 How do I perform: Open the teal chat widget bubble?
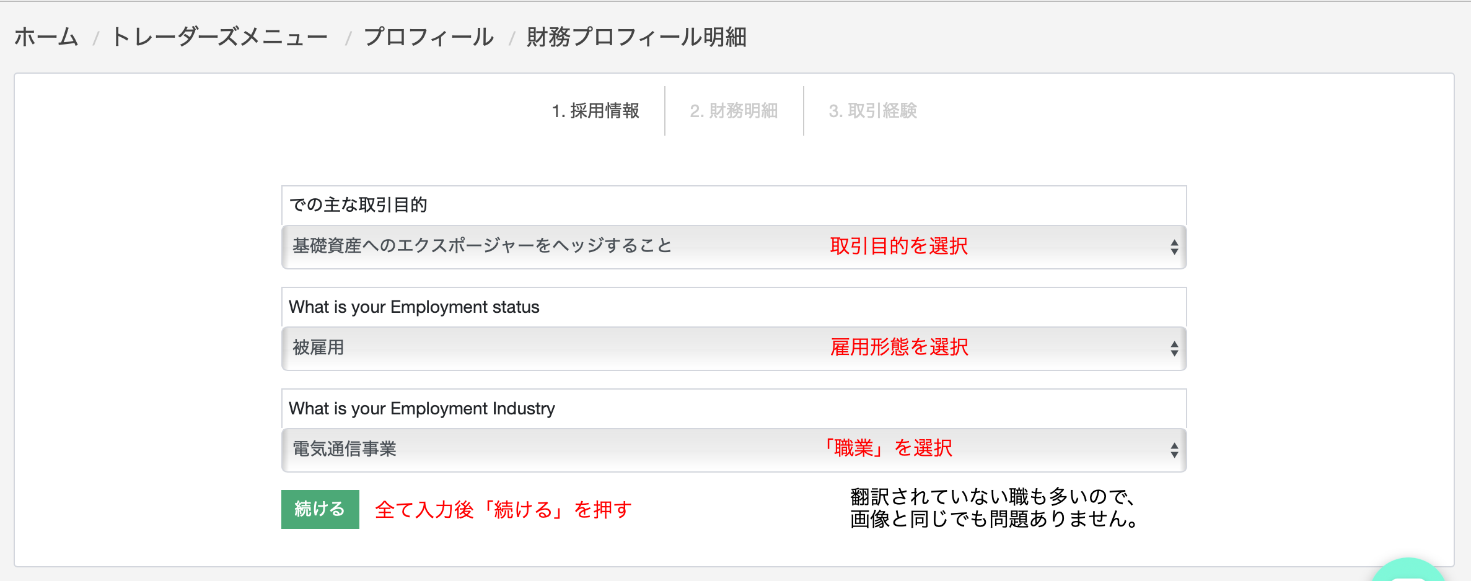coord(1410,571)
